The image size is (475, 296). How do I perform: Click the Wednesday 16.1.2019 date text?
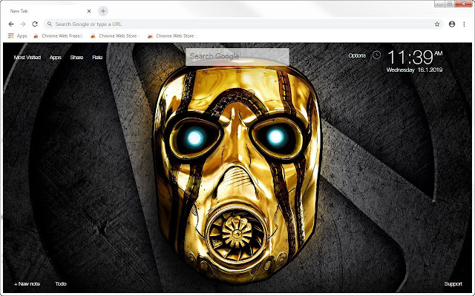[414, 70]
